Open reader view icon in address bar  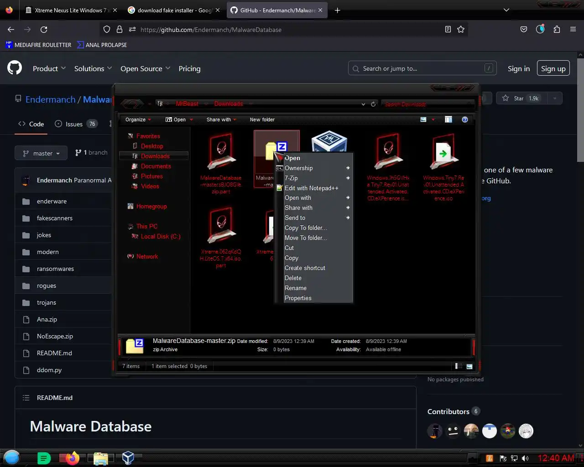[448, 30]
